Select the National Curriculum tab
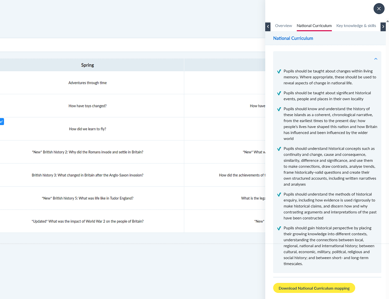Screen dimensions: 389x299 click(x=314, y=26)
